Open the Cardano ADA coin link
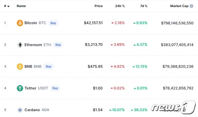 click(37, 110)
